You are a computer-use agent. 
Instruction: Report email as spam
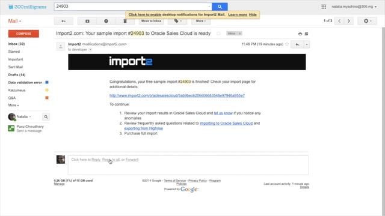coord(106,21)
